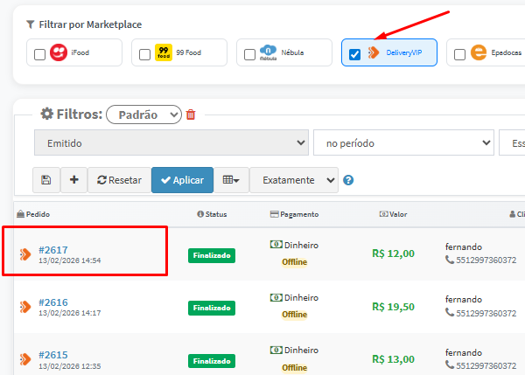525x375 pixels.
Task: Enable the iFood marketplace checkbox
Action: tap(39, 54)
